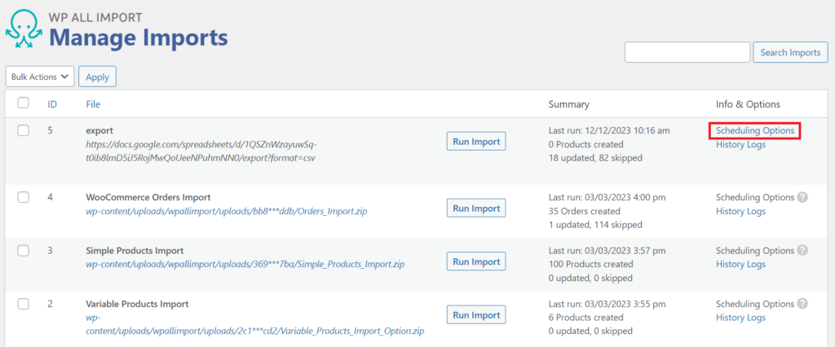Screen dimensions: 835x347
Task: Select the Variable Products Import checkbox
Action: pyautogui.click(x=24, y=305)
